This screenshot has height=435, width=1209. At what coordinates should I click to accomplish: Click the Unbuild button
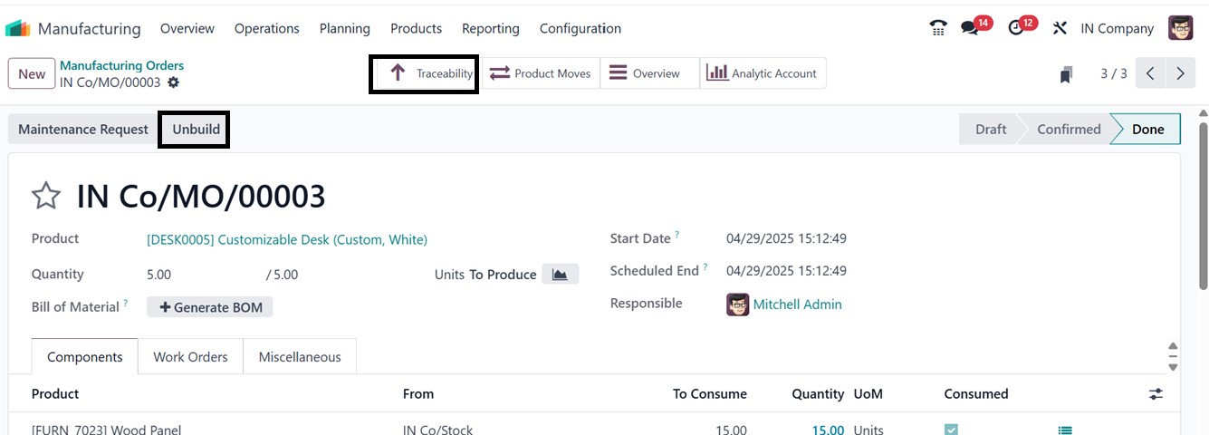point(196,130)
